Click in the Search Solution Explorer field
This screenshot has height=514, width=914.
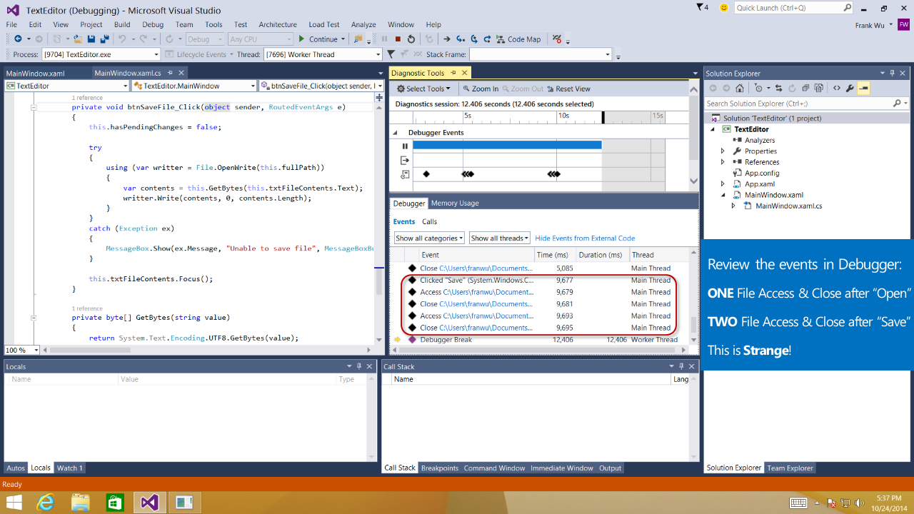798,104
